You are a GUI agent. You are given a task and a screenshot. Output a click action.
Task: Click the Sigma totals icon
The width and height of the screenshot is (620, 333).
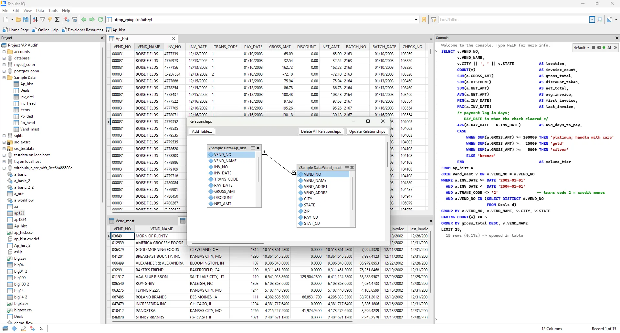(57, 19)
